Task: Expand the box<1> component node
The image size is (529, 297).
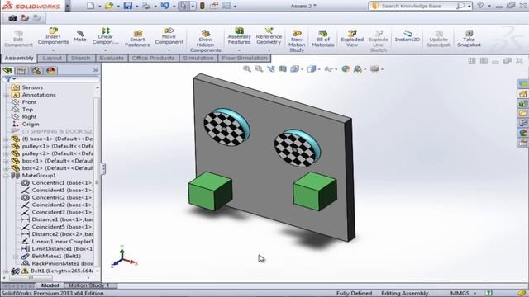Action: [x=6, y=161]
